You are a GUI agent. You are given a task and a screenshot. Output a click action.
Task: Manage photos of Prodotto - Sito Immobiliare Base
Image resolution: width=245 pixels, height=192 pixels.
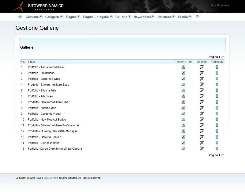tap(183, 85)
